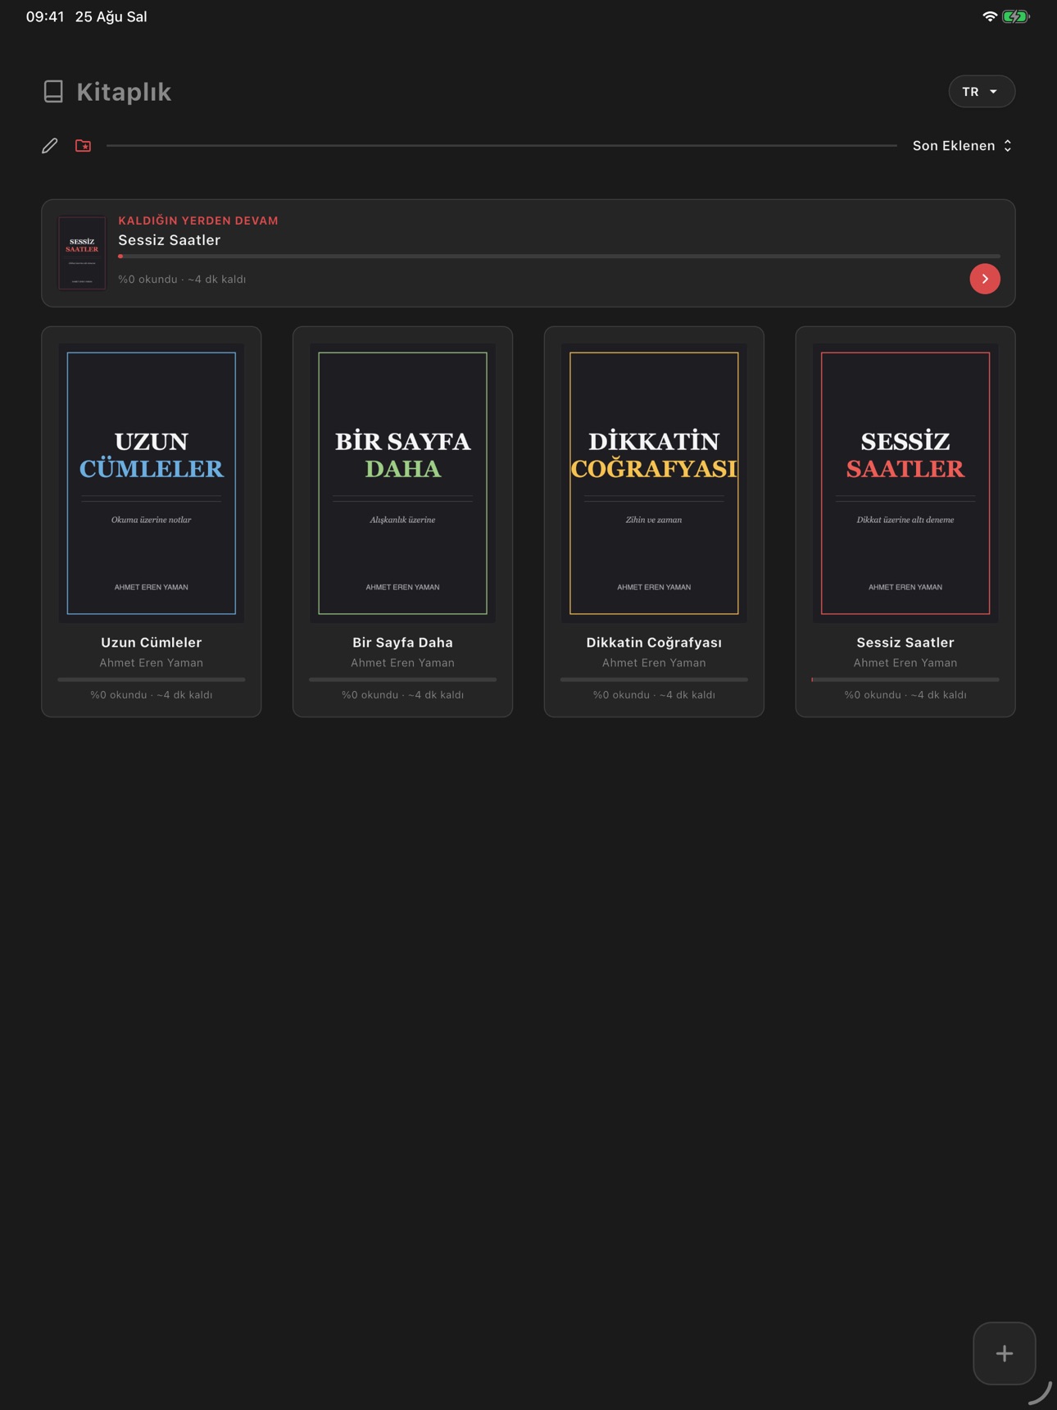Tap the Kaldığın Yerden Devam label
The height and width of the screenshot is (1410, 1057).
pos(198,221)
